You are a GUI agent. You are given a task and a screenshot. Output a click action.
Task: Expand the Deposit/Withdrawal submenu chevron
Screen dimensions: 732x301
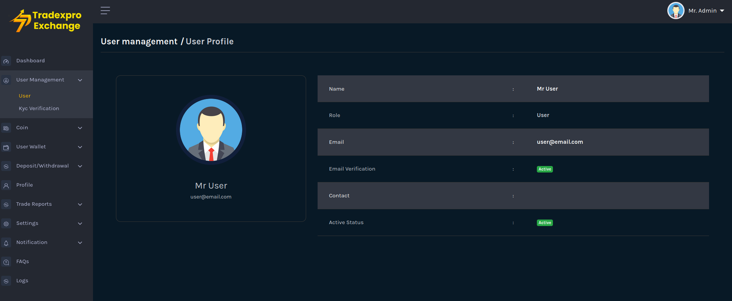pyautogui.click(x=80, y=166)
